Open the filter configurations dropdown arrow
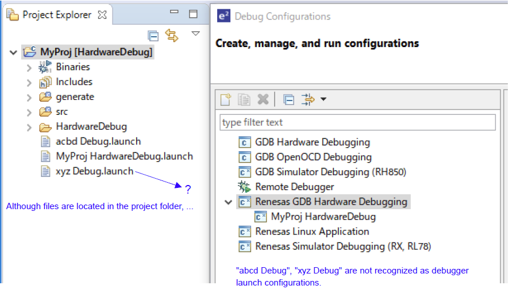The image size is (509, 289). coord(323,100)
